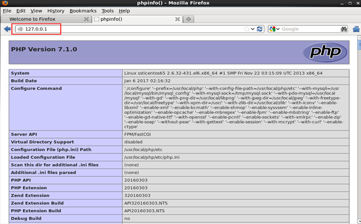Go to the Home page icon

(x=356, y=29)
